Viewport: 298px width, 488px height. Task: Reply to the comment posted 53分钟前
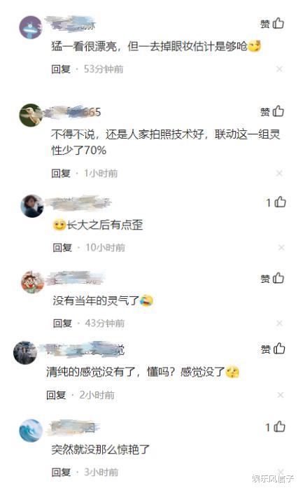[x=61, y=69]
